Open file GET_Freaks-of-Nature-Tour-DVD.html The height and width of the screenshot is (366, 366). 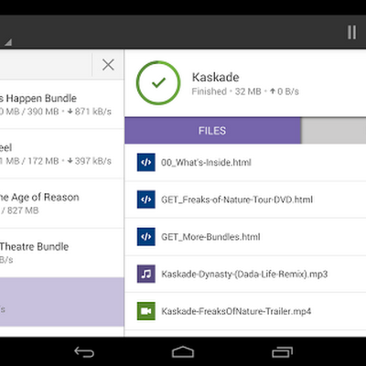pos(245,199)
